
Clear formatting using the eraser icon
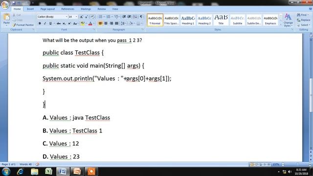[92, 17]
